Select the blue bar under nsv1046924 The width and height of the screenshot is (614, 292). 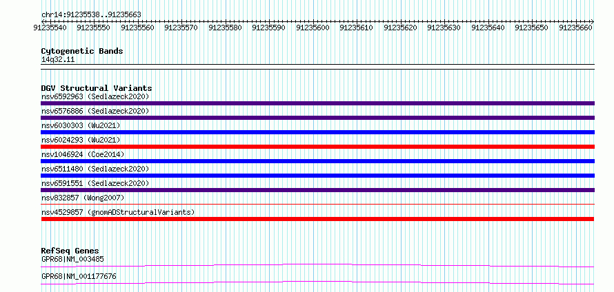(x=317, y=161)
